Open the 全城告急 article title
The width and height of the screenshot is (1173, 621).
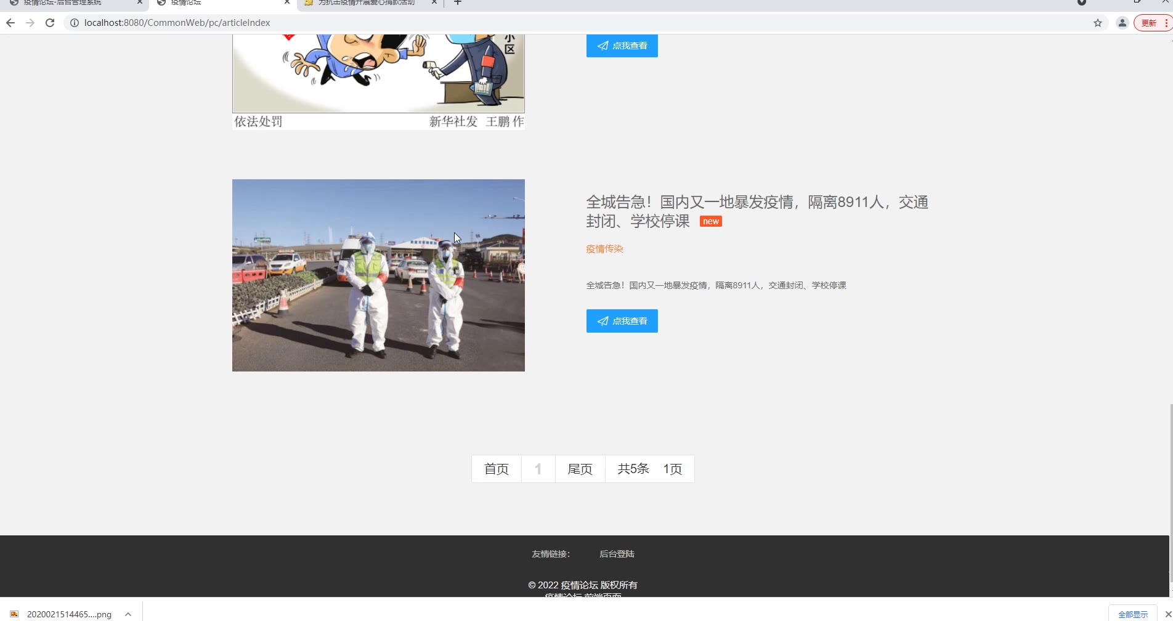pyautogui.click(x=757, y=211)
